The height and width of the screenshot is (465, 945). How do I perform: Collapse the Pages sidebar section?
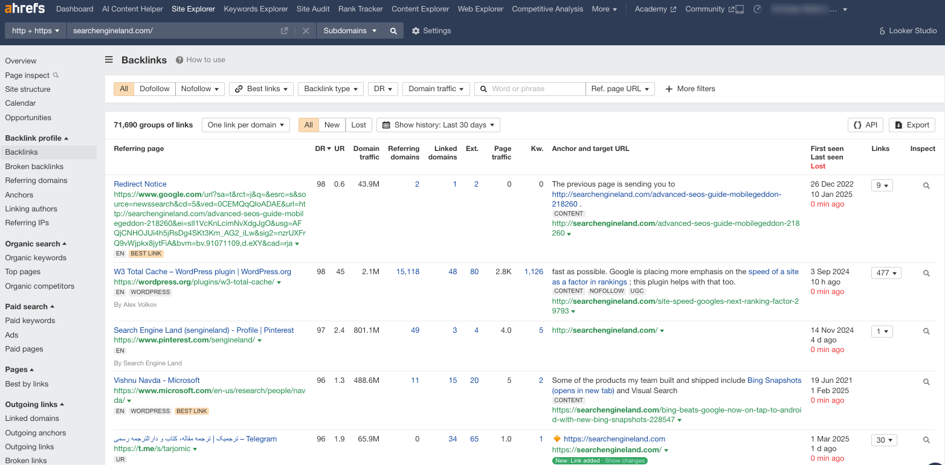[x=19, y=370]
